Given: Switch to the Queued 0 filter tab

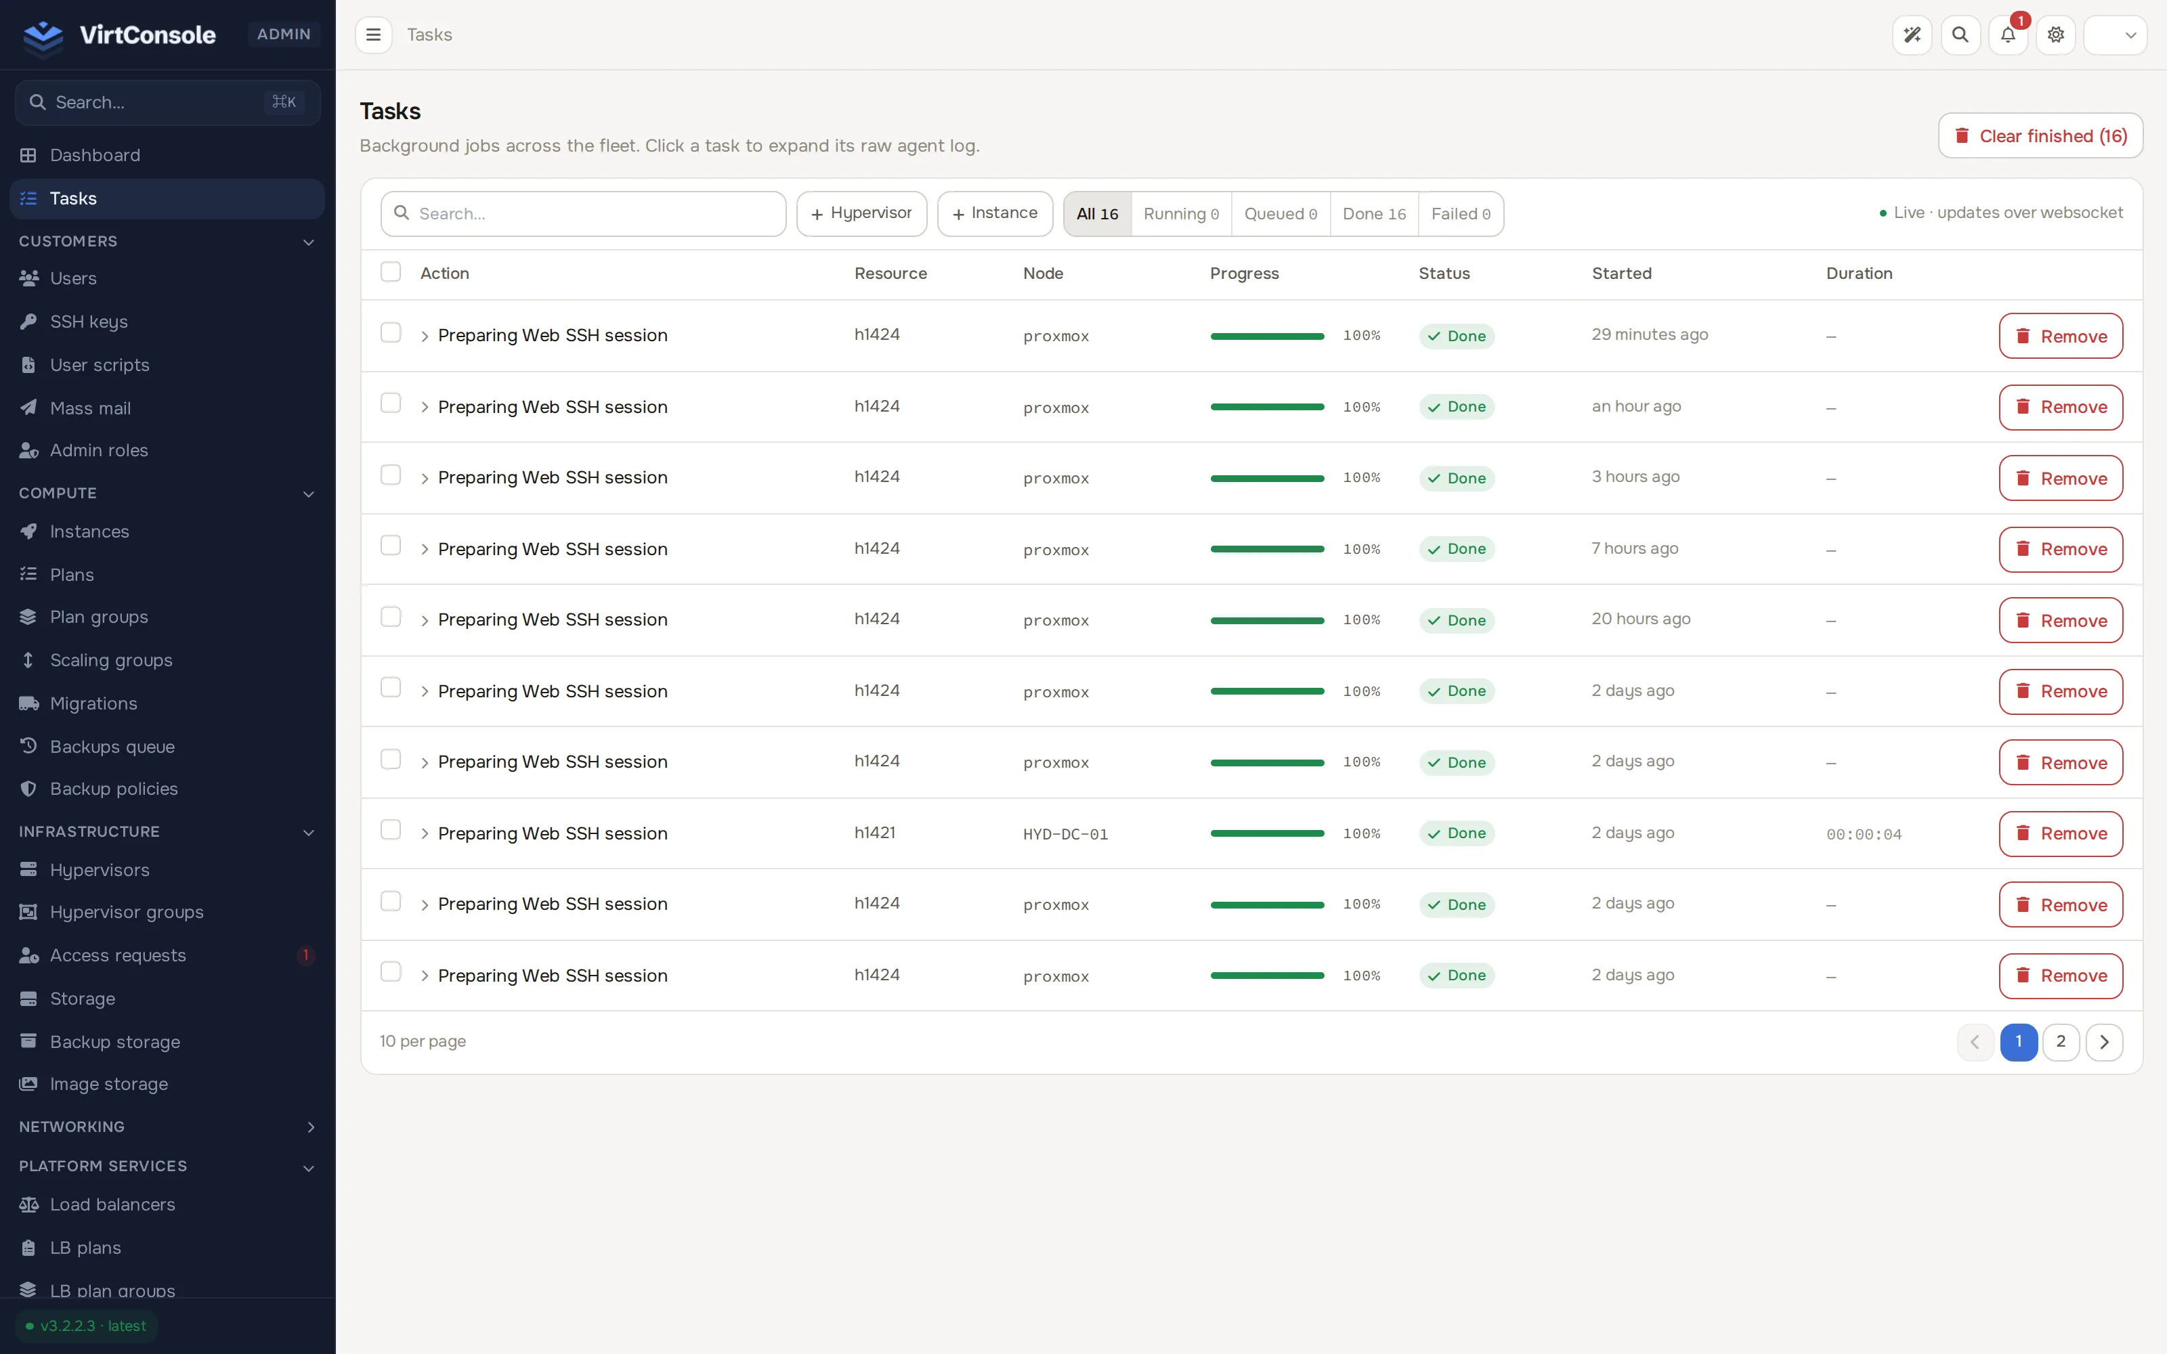Looking at the screenshot, I should pos(1281,214).
